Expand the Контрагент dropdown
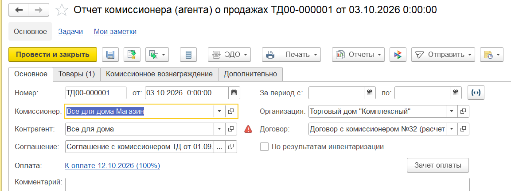511x191 pixels. point(219,129)
